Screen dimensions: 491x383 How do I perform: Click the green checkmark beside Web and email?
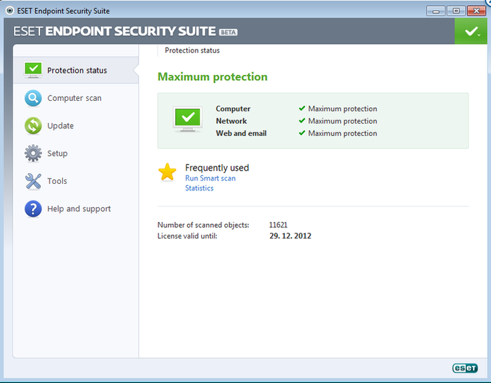[302, 133]
